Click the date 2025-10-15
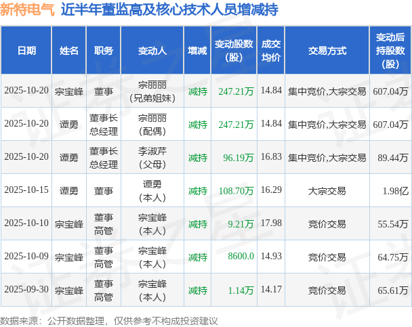The height and width of the screenshot is (327, 412). point(26,190)
